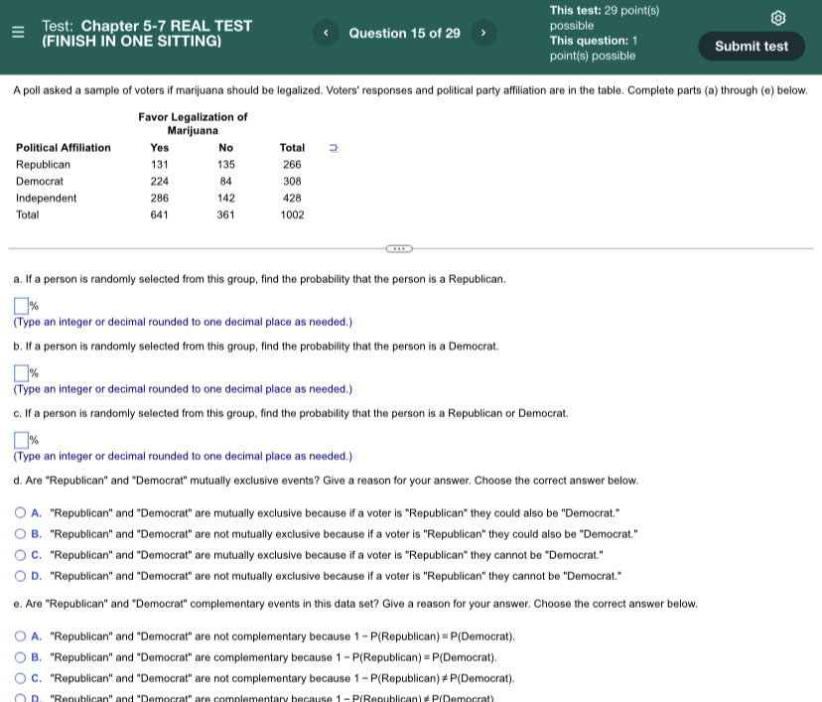Click the 'Question 15 of 29' label
The width and height of the screenshot is (822, 702).
[405, 33]
